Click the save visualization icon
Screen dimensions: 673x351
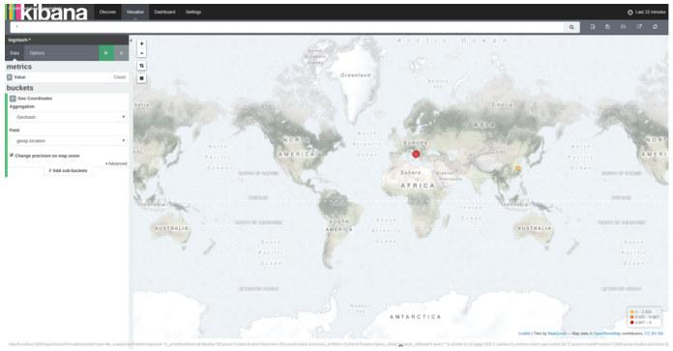pyautogui.click(x=607, y=27)
